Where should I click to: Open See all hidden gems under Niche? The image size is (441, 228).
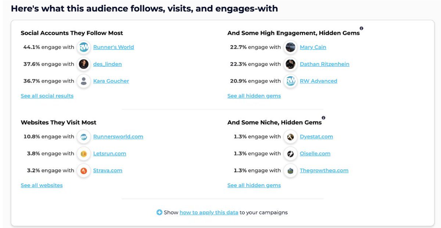point(254,185)
